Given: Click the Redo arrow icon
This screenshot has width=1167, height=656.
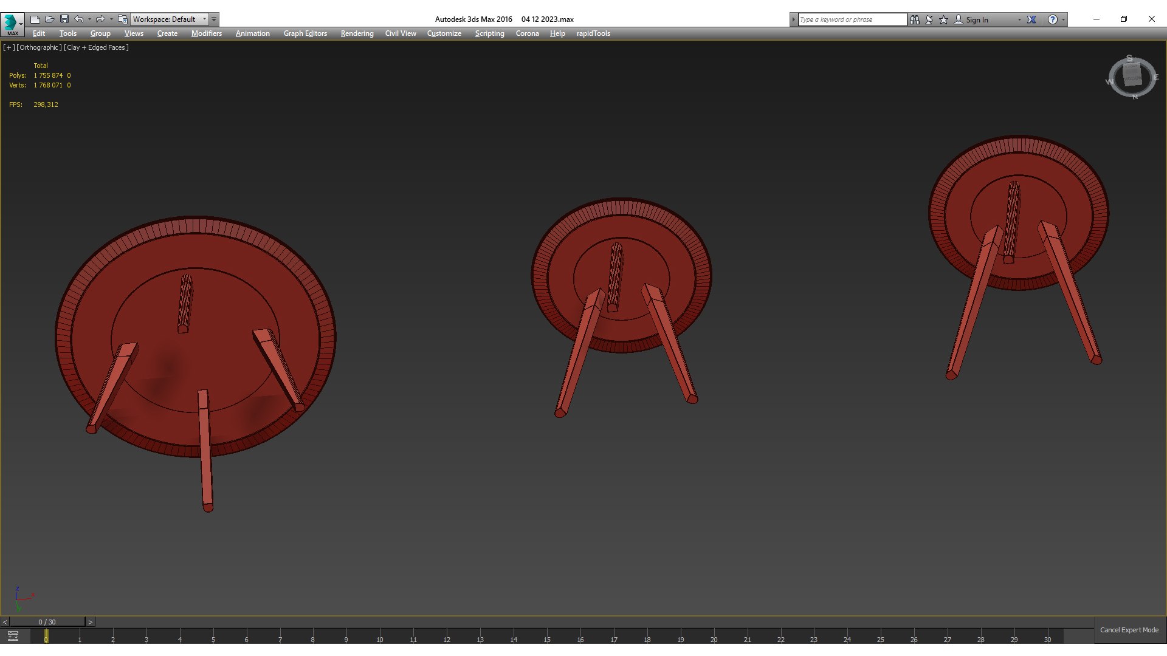Looking at the screenshot, I should coord(100,19).
